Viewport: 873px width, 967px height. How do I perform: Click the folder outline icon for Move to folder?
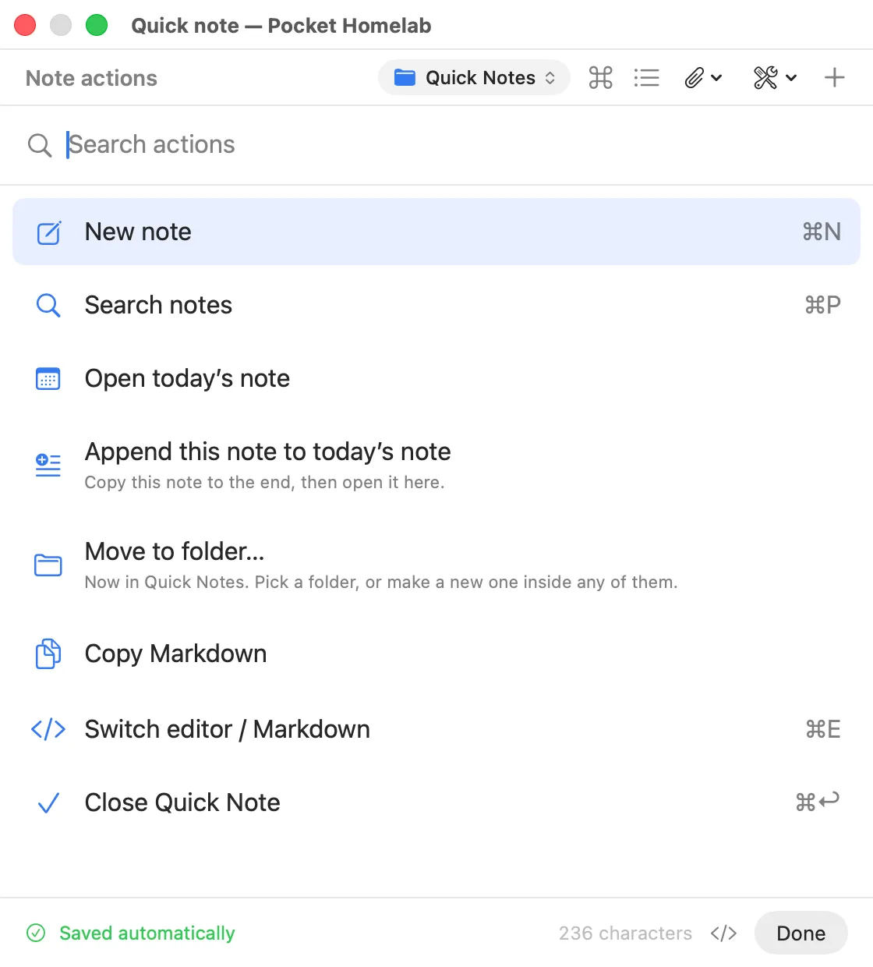pyautogui.click(x=48, y=565)
